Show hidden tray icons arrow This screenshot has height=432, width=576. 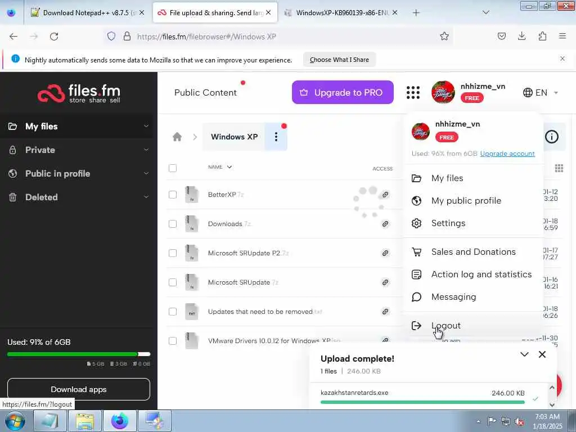point(478,422)
